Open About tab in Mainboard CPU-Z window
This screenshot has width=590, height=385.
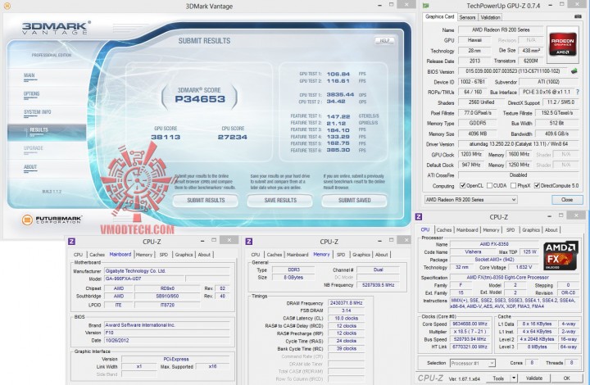(204, 255)
